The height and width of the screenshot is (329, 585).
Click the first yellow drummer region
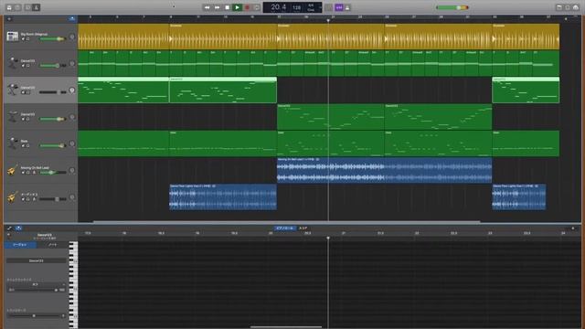(123, 37)
